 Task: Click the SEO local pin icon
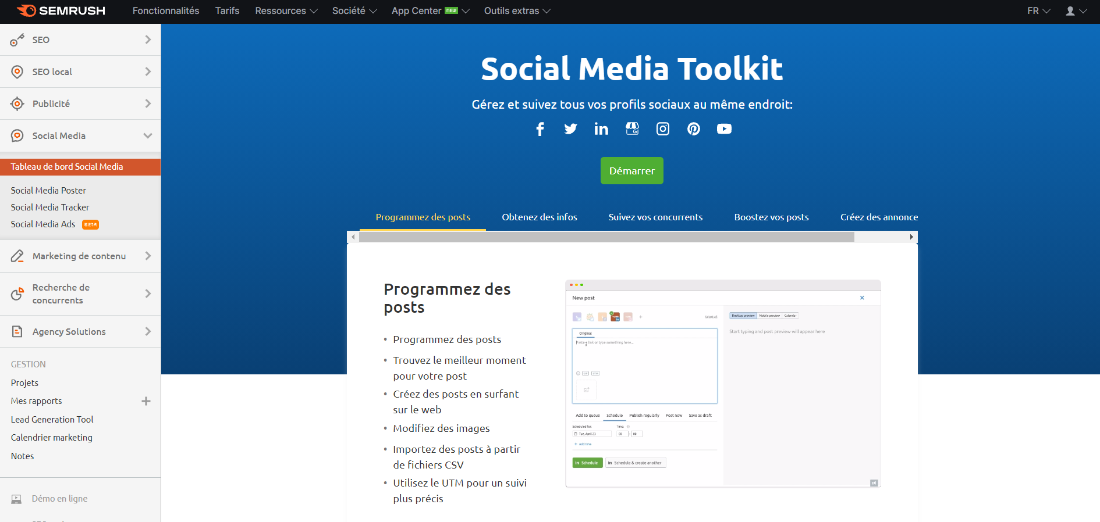point(17,71)
